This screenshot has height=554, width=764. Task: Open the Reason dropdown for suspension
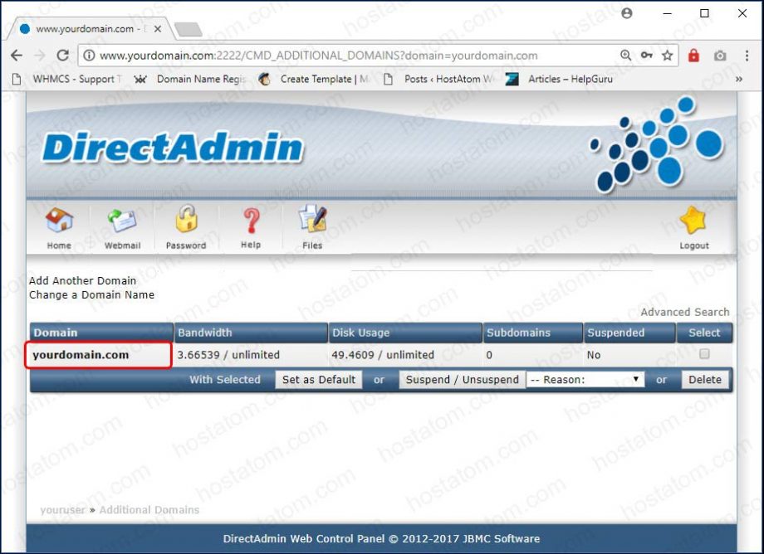[x=584, y=379]
